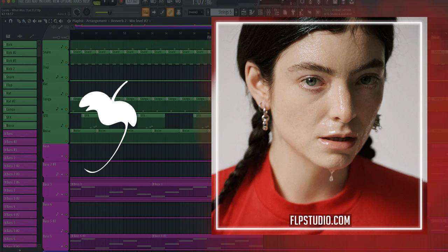
Task: Open the OPTIONS menu
Action: [x=66, y=1]
